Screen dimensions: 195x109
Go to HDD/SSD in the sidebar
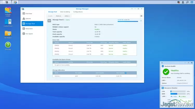pos(32,29)
